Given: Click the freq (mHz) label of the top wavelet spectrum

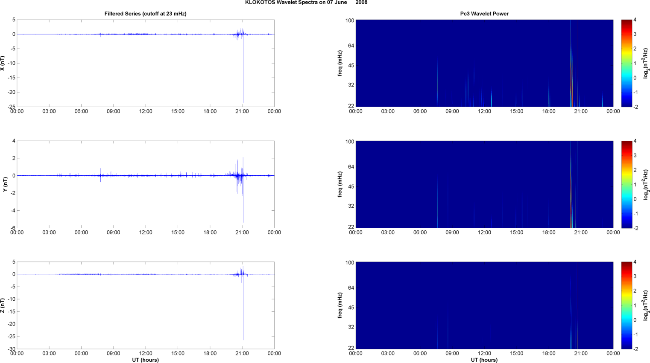Looking at the screenshot, I should (340, 63).
